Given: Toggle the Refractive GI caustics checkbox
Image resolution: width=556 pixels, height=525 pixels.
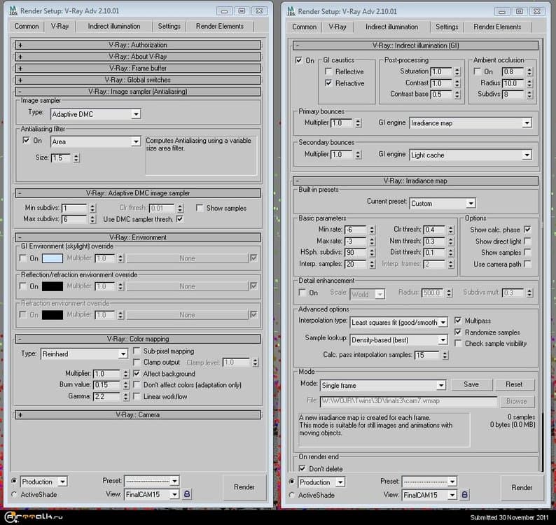Looking at the screenshot, I should pyautogui.click(x=328, y=83).
